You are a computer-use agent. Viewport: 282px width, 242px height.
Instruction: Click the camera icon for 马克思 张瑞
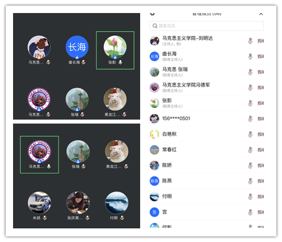point(261,72)
